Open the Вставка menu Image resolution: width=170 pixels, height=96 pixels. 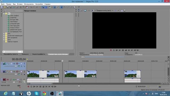[20, 4]
